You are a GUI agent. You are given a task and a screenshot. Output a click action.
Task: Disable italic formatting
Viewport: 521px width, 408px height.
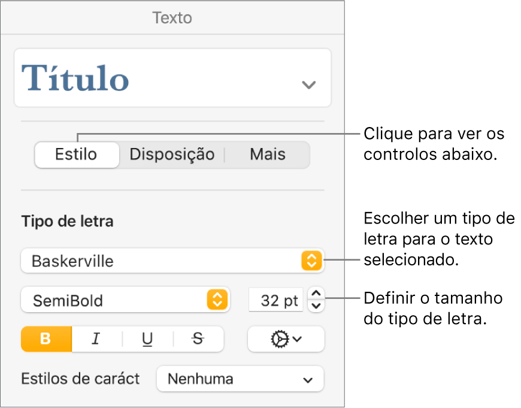[x=96, y=340]
